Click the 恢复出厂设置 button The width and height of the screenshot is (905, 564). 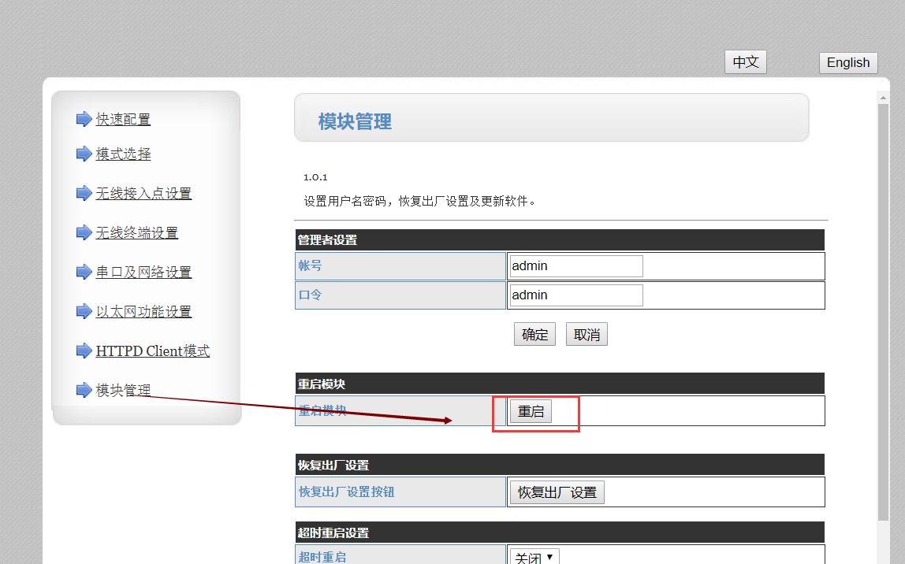(557, 493)
